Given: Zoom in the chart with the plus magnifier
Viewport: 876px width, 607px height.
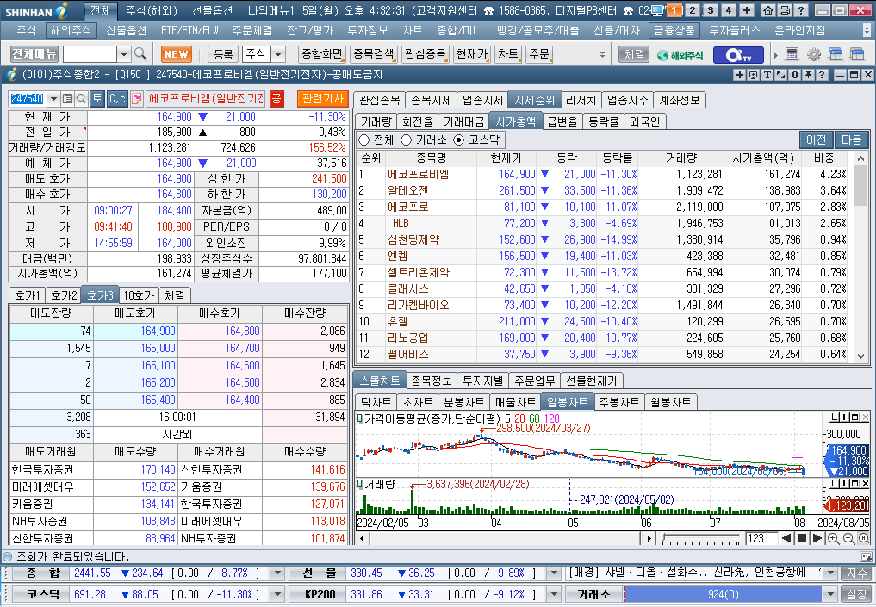Looking at the screenshot, I should click(x=833, y=538).
